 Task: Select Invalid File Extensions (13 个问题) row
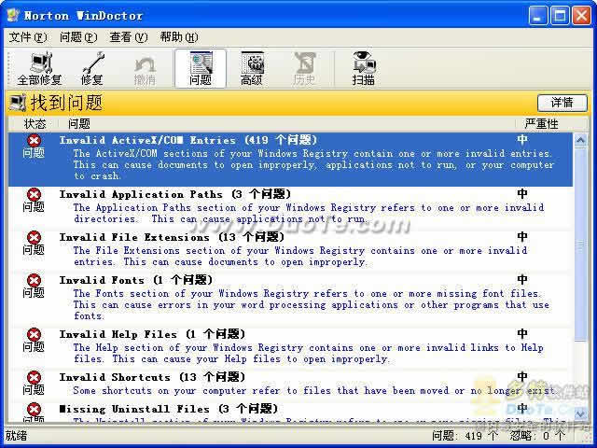pyautogui.click(x=291, y=251)
